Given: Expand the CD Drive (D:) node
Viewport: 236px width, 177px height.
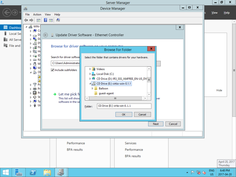Looking at the screenshot, I should click(90, 79).
